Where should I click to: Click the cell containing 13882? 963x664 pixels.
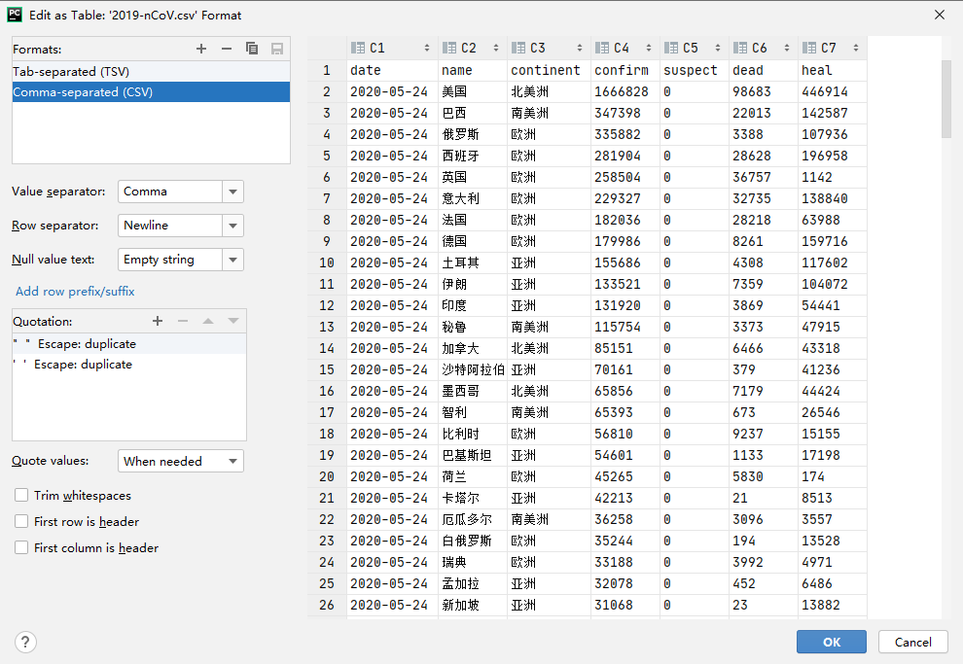click(x=833, y=605)
